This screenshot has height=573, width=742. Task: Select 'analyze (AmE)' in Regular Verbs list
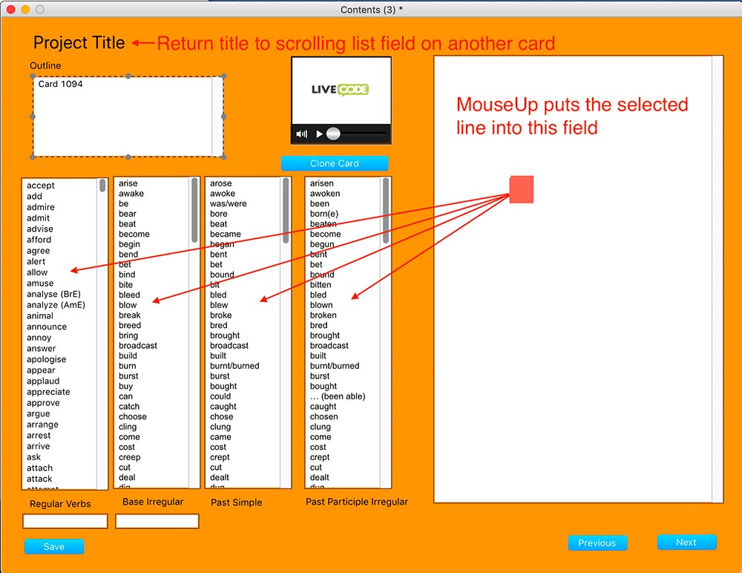56,305
